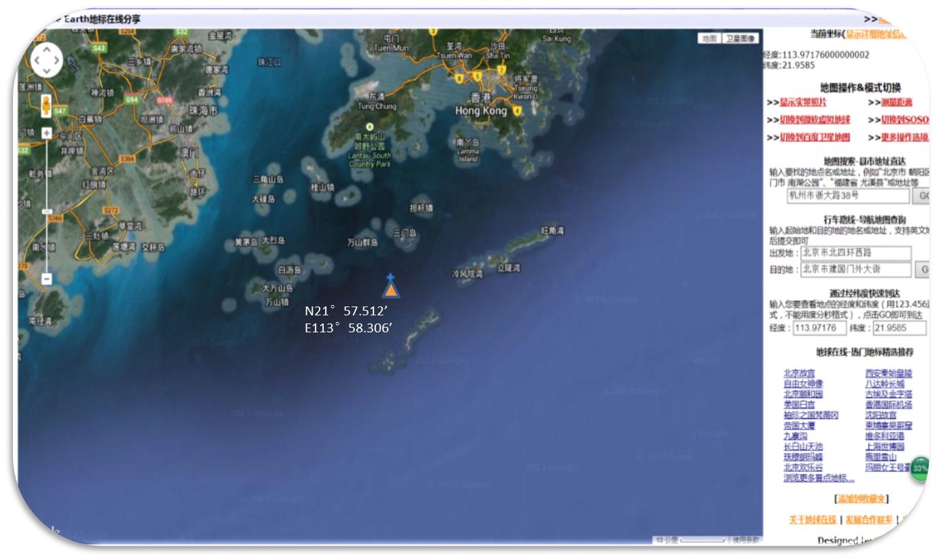937x560 pixels.
Task: Click the orange triangle map marker
Action: tap(391, 290)
